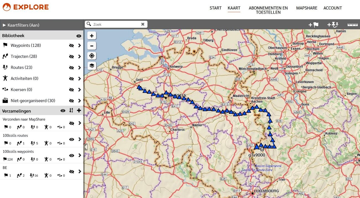Show Verzonden naar MapShare collection
This screenshot has height=198, width=360.
(71, 123)
